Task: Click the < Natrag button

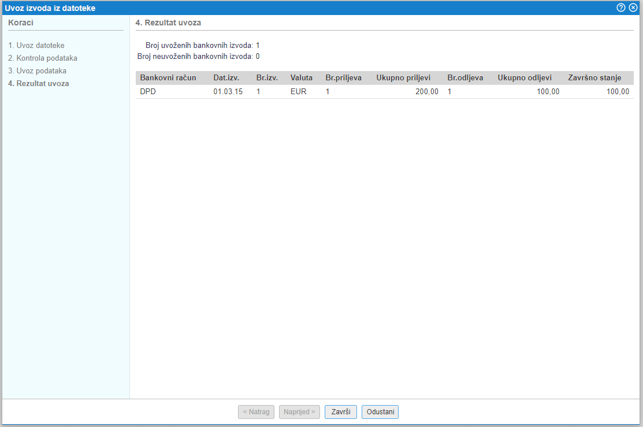Action: (x=256, y=412)
